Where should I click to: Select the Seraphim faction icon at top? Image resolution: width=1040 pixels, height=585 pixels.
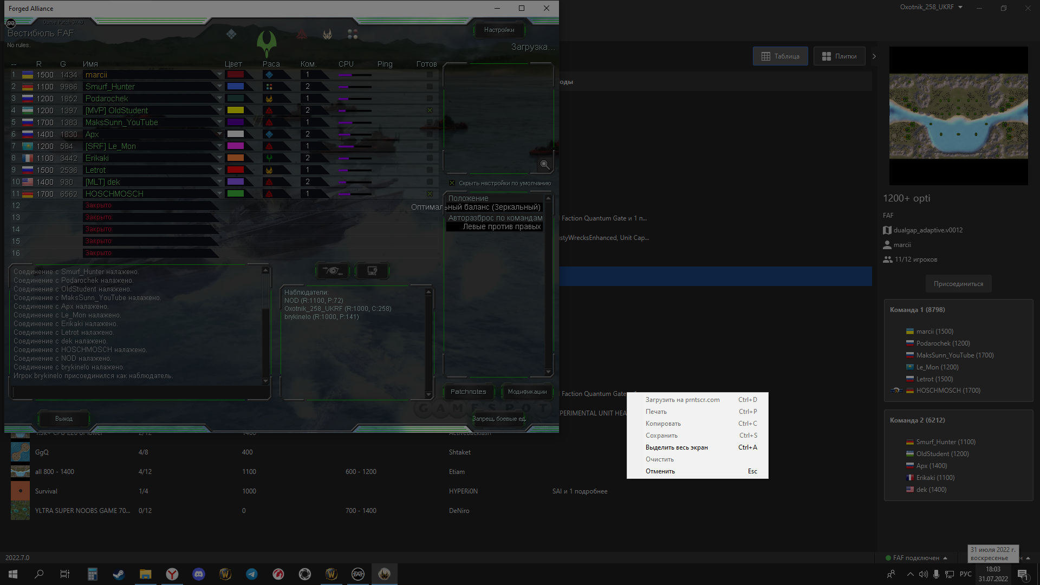pyautogui.click(x=327, y=34)
